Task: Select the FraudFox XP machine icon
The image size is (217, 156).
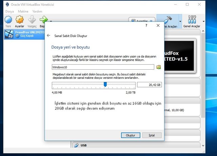Action: click(x=9, y=34)
